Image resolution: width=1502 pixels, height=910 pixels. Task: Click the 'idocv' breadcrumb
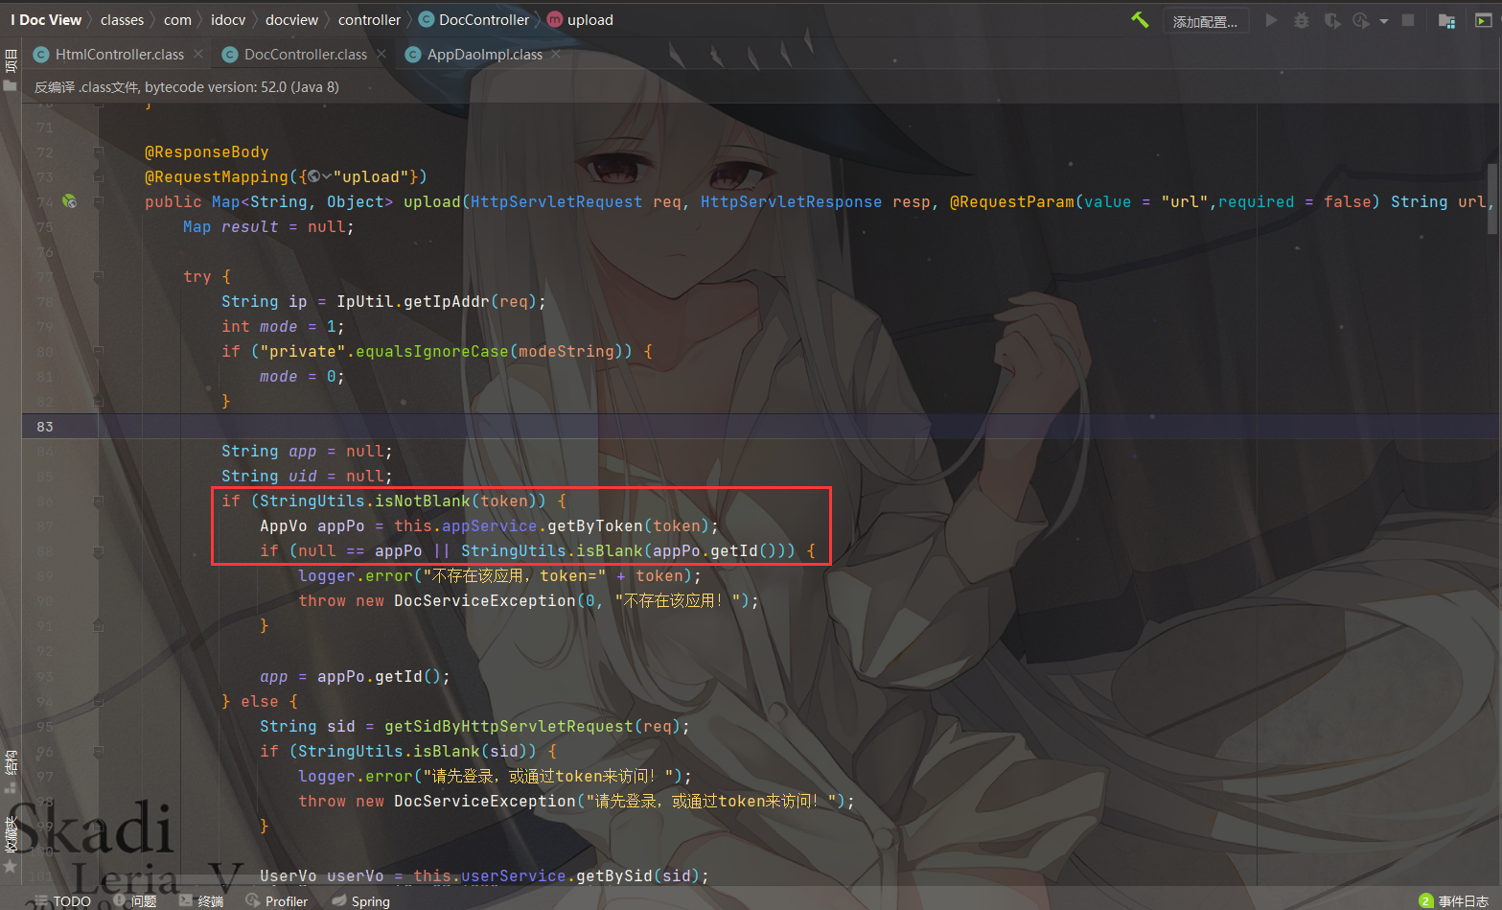[x=228, y=20]
